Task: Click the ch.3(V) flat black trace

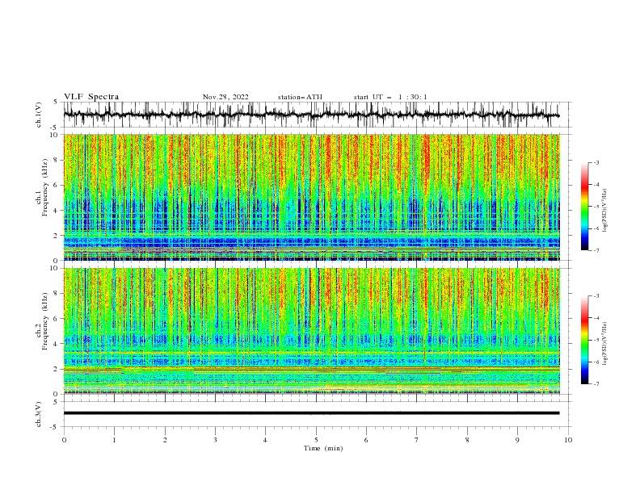Action: (x=311, y=413)
